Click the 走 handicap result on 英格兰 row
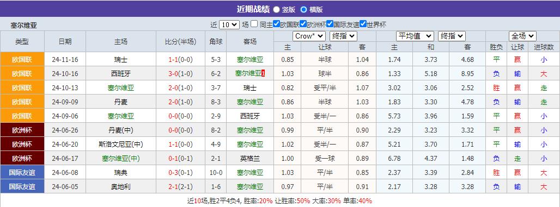This screenshot has height=207, width=560. (517, 159)
